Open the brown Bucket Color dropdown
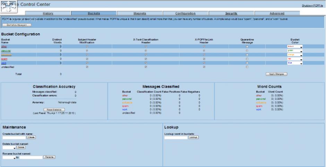326x167 pixels. coord(295,46)
